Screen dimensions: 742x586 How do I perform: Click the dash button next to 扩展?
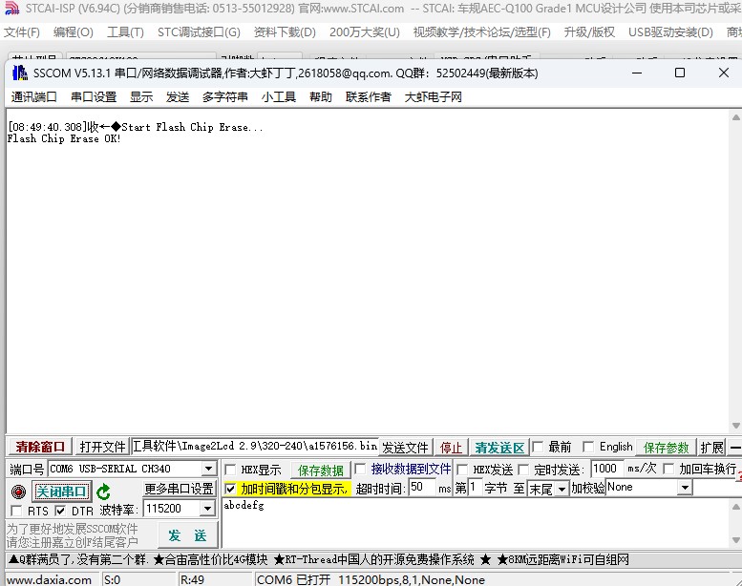click(x=735, y=447)
